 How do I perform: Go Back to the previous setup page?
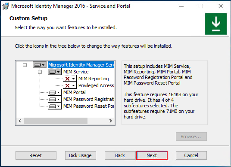point(120,155)
